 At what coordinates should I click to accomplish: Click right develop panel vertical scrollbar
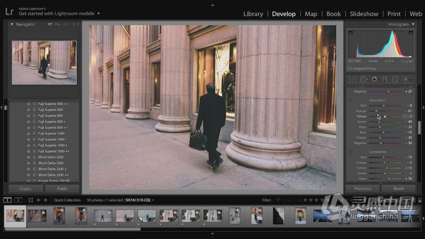[419, 127]
